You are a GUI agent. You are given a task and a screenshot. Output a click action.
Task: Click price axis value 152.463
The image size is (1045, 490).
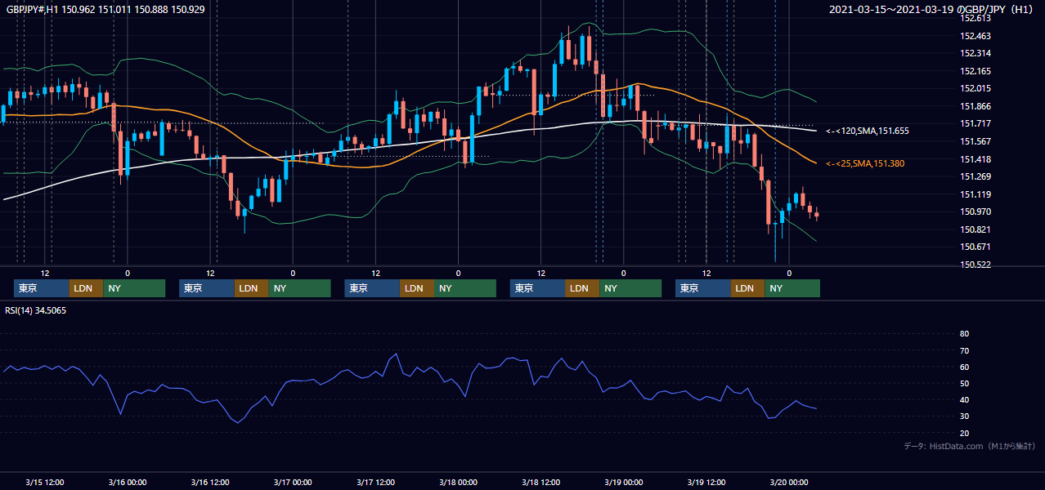coord(975,36)
